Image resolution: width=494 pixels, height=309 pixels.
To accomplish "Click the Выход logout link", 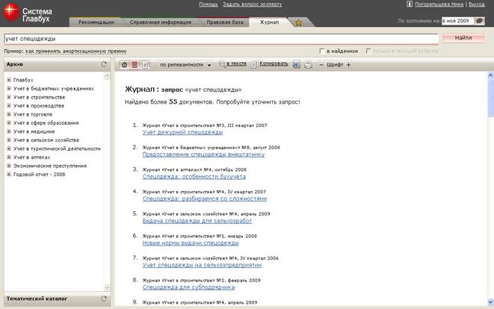I will tap(476, 4).
